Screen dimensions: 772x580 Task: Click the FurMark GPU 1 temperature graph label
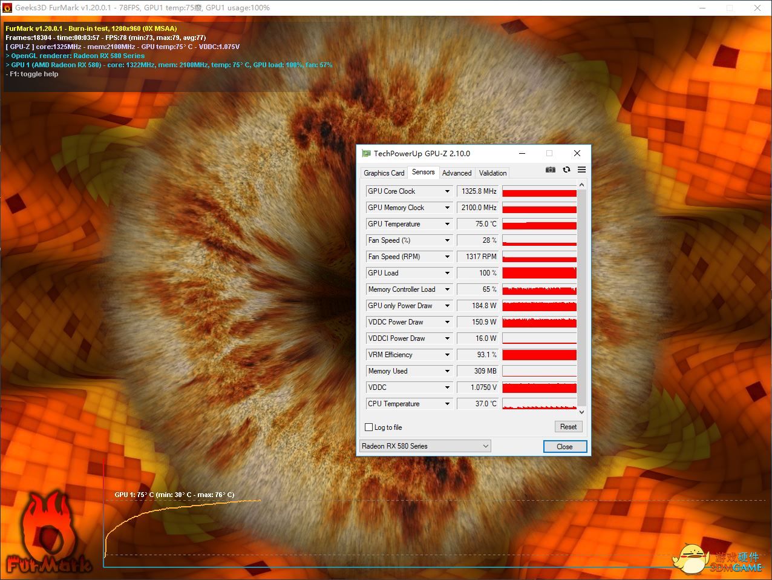click(x=174, y=495)
